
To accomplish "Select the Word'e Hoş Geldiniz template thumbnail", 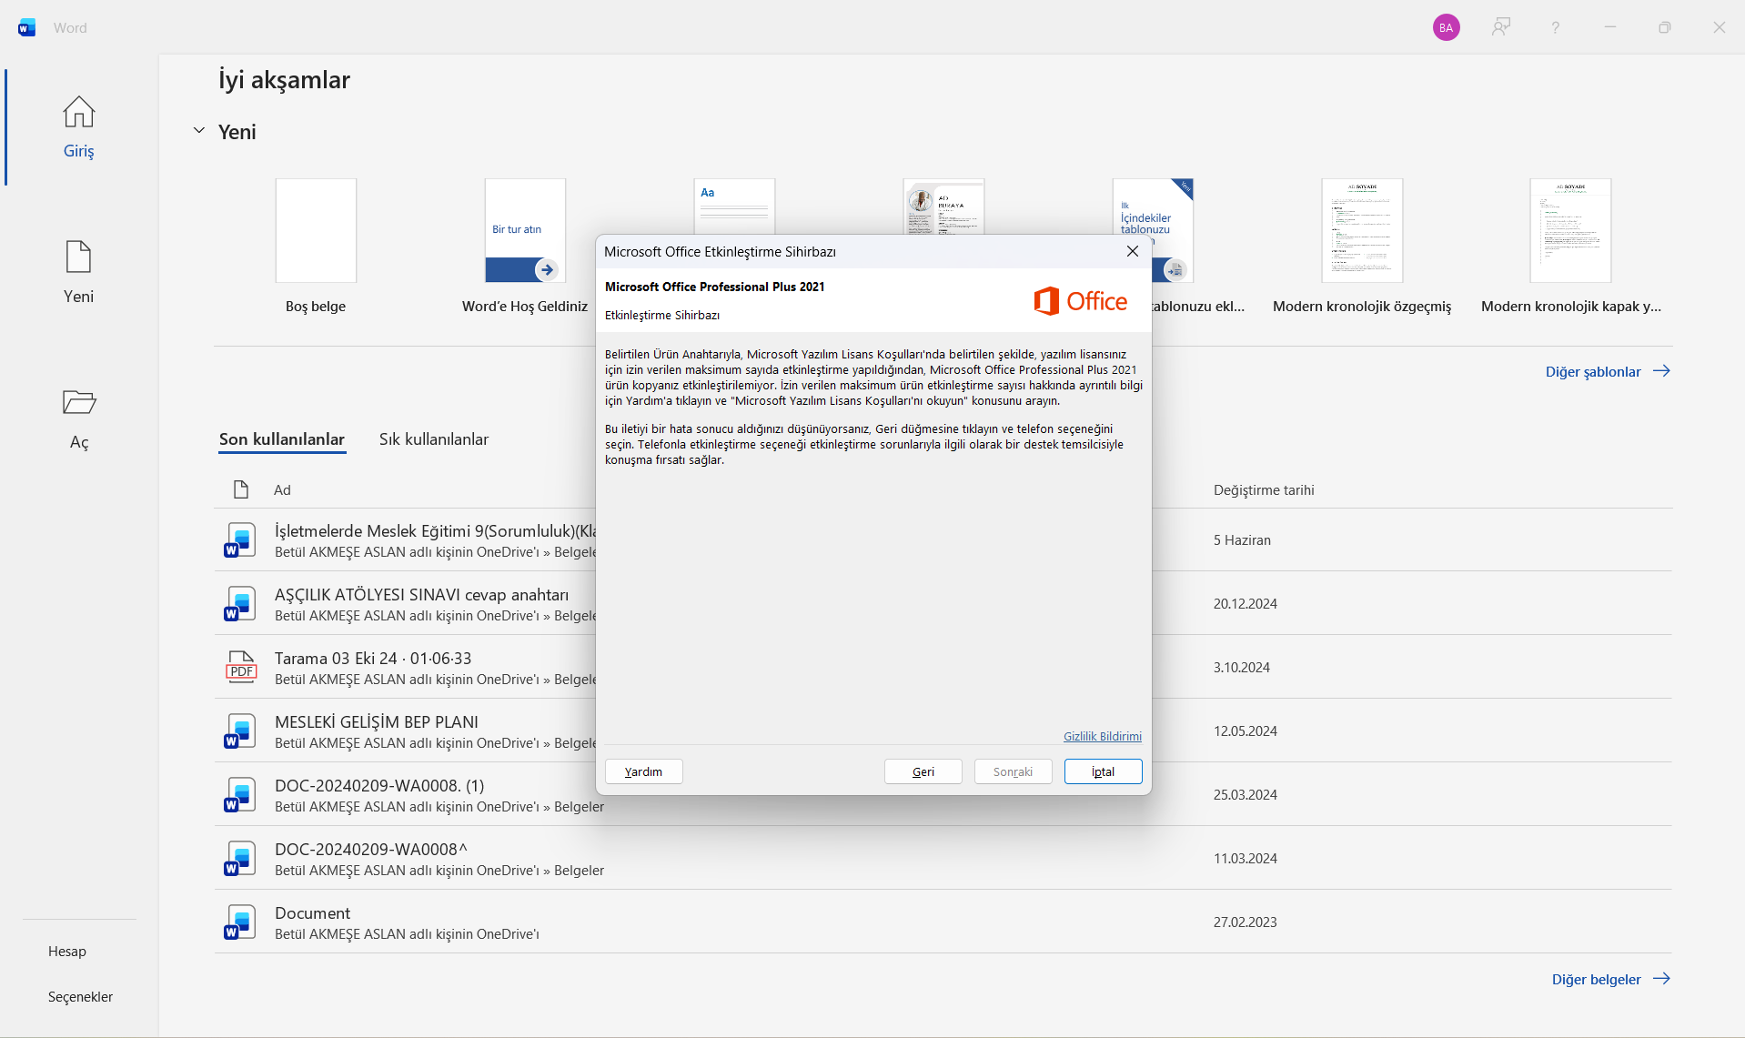I will (525, 230).
